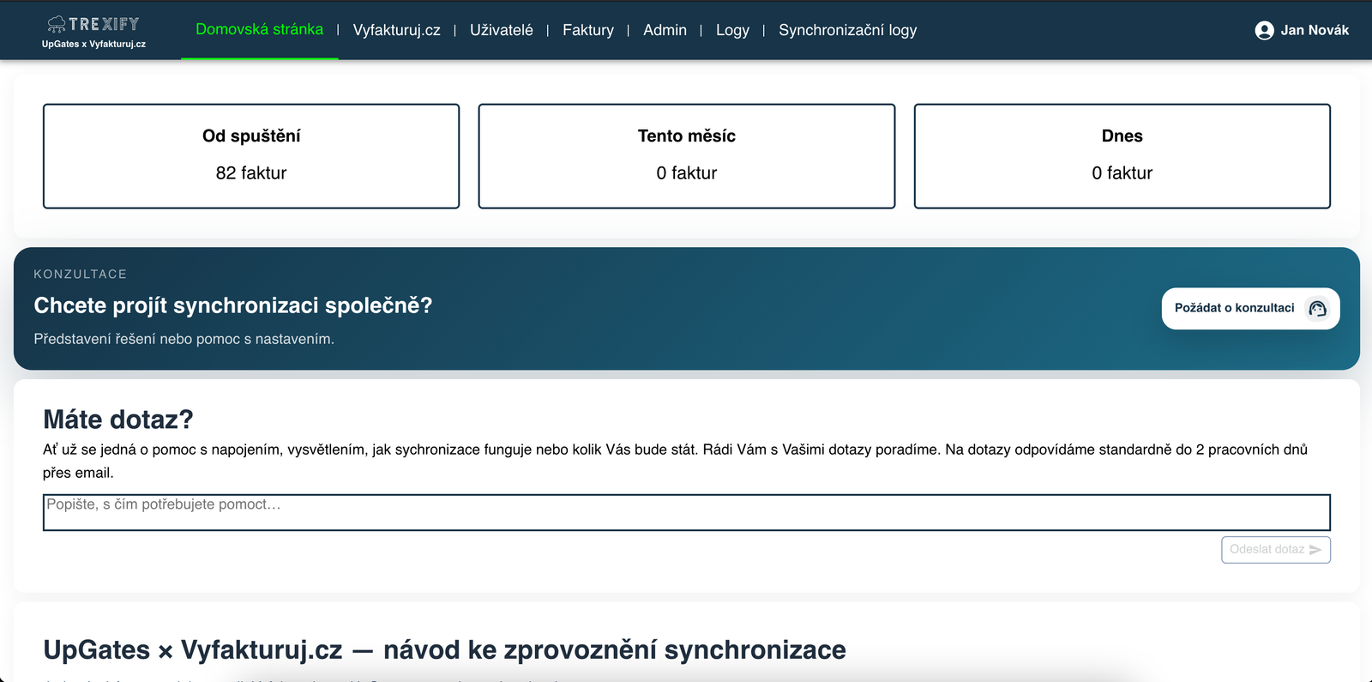Open the Logy page
The image size is (1372, 682).
tap(732, 30)
